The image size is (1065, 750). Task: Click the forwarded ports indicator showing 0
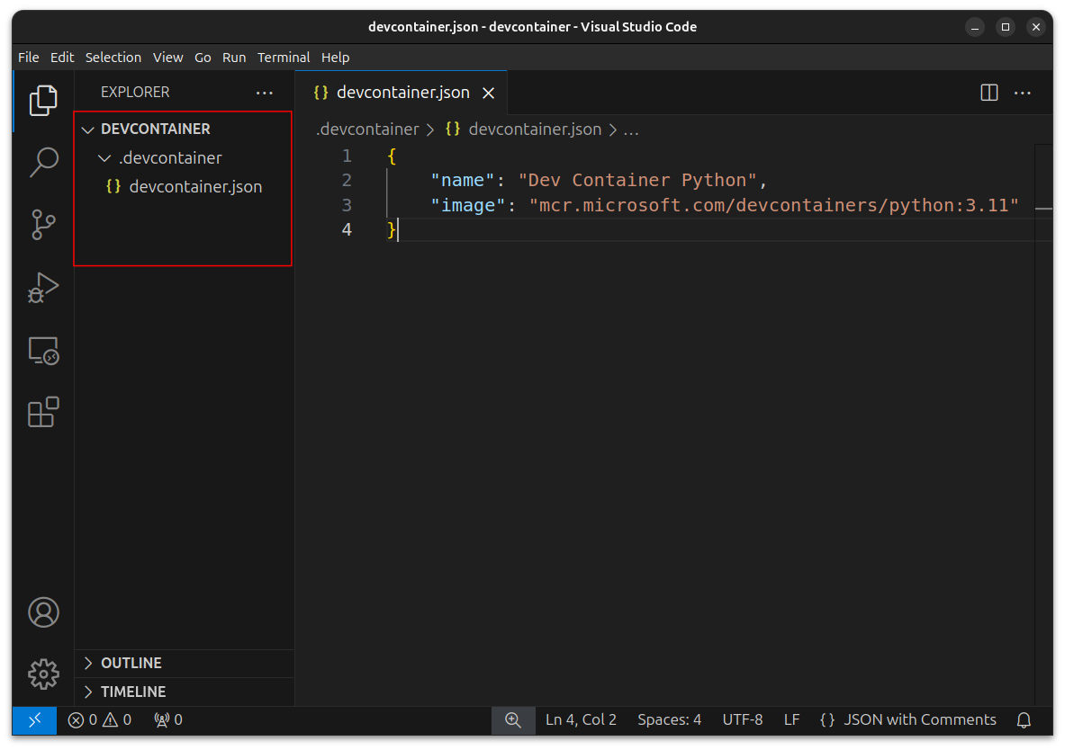point(168,720)
